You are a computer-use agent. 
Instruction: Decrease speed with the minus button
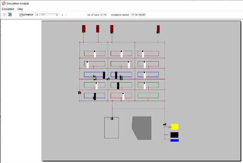[x=66, y=15]
